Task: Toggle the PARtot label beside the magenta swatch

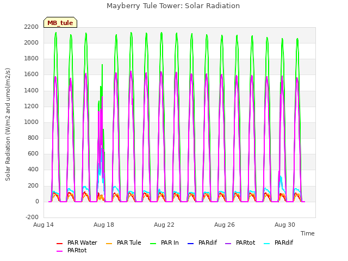Action: pos(77,250)
